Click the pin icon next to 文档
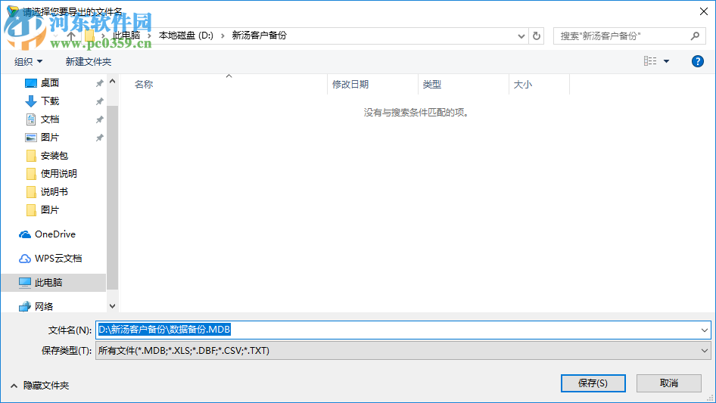This screenshot has height=403, width=716. [x=99, y=119]
